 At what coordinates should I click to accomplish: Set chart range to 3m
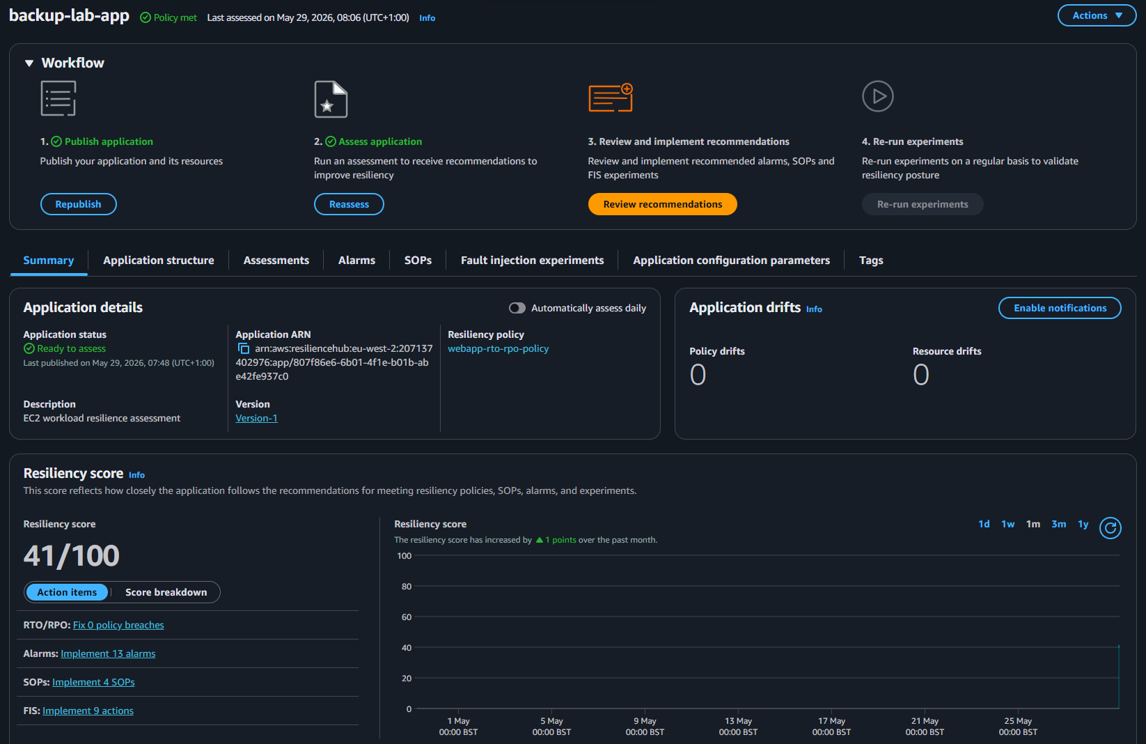pos(1058,524)
